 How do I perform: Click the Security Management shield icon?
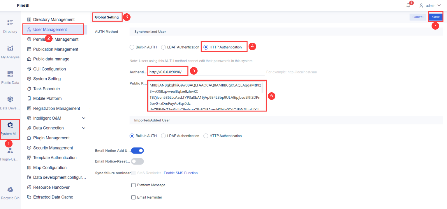point(29,148)
